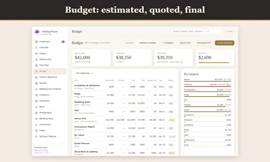Click the Wedding Party star icon
The width and height of the screenshot is (270, 162).
pyautogui.click(x=36, y=119)
